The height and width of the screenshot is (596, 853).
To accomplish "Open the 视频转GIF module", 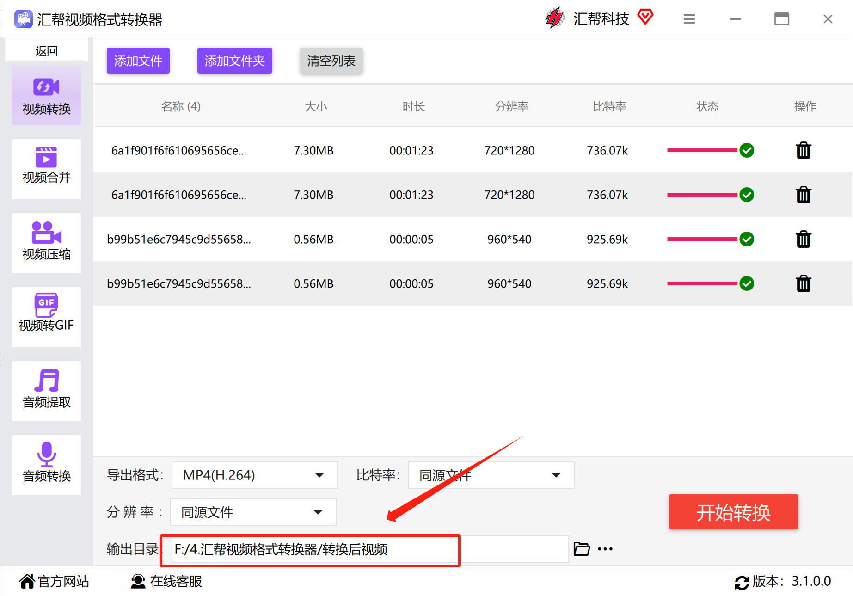I will pos(46,317).
